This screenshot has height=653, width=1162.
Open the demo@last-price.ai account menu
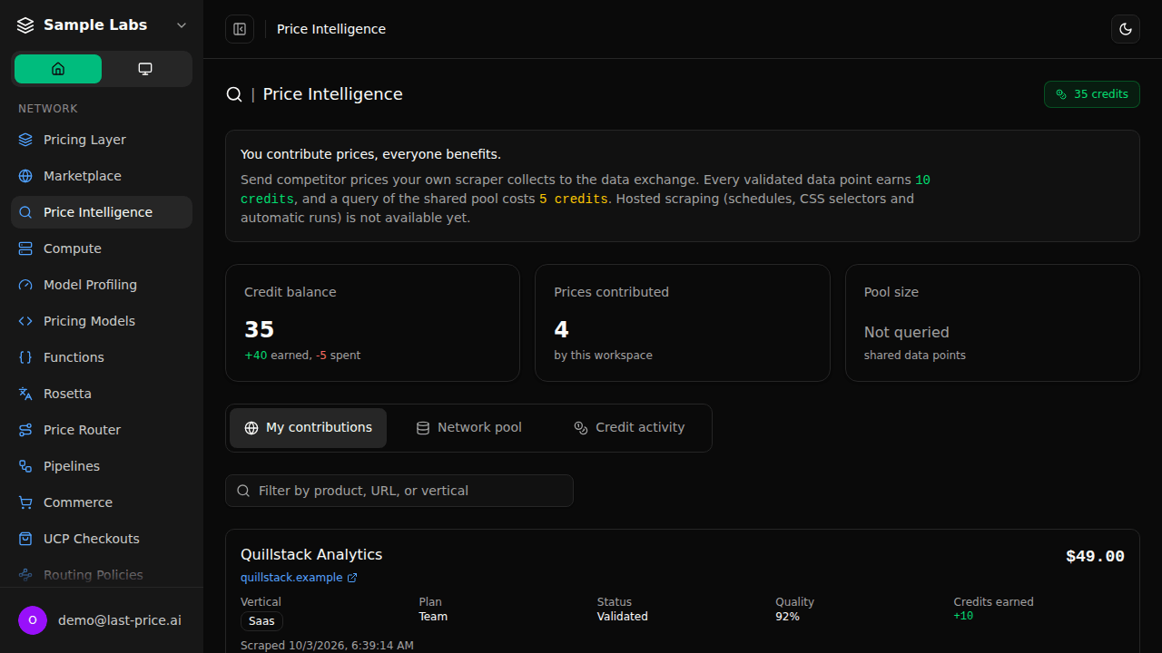[102, 620]
